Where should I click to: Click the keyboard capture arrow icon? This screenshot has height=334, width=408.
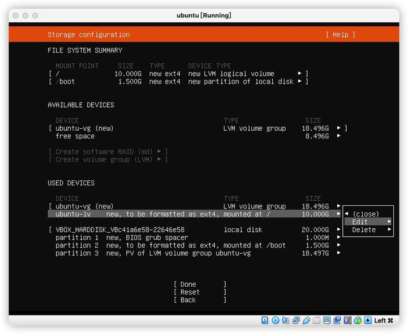(368, 320)
